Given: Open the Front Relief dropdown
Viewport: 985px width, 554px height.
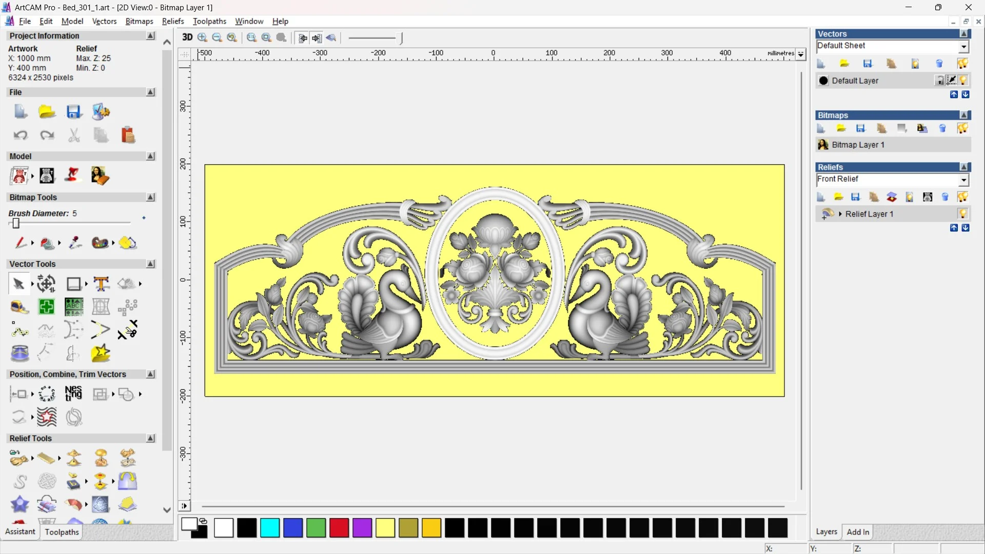Looking at the screenshot, I should (963, 180).
